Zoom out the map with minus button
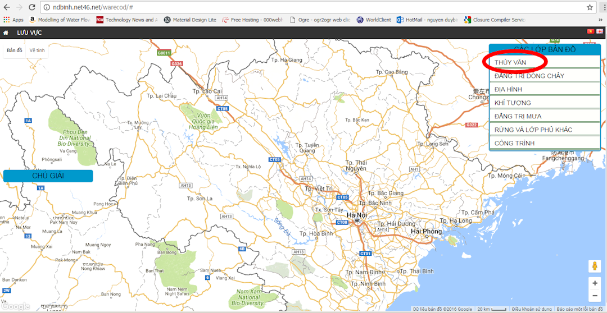Image resolution: width=607 pixels, height=313 pixels. 595,296
